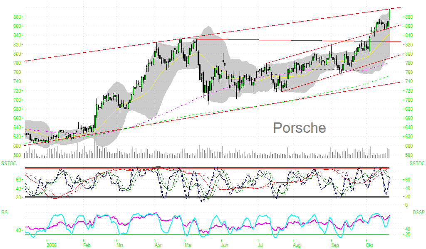Click the 700 label on the left price axis

click(x=17, y=100)
